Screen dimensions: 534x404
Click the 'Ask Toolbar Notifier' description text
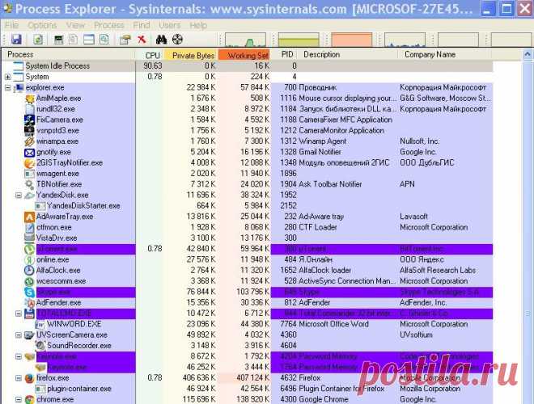pos(330,184)
